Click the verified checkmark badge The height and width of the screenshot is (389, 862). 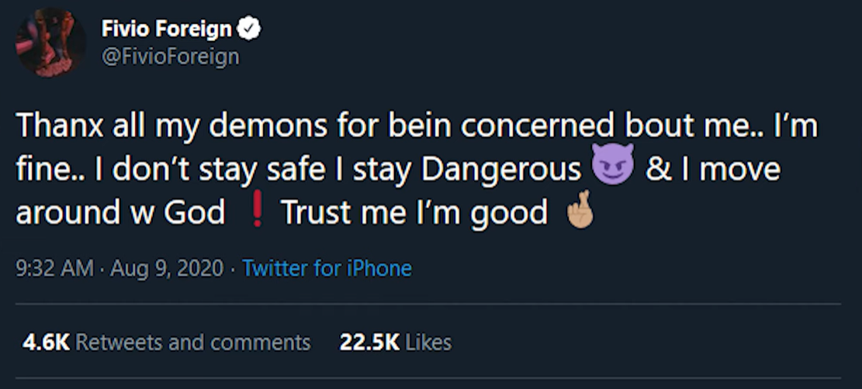(x=250, y=29)
